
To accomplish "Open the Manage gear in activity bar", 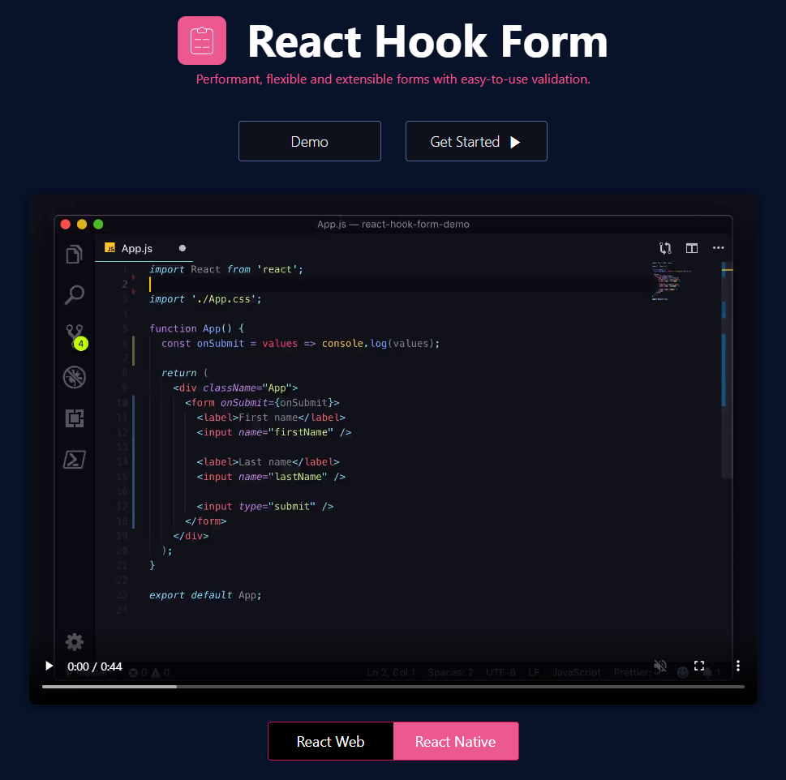I will [x=74, y=641].
